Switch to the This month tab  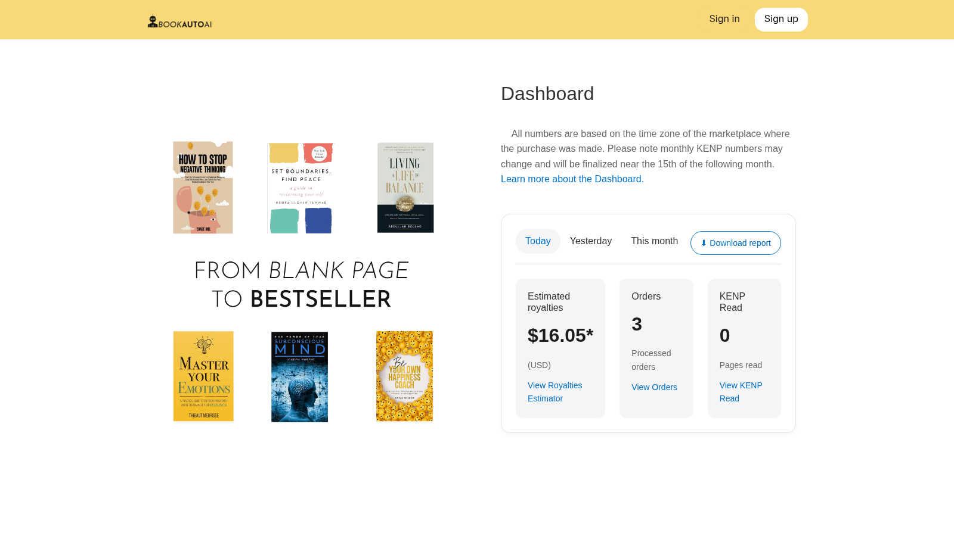pyautogui.click(x=654, y=241)
